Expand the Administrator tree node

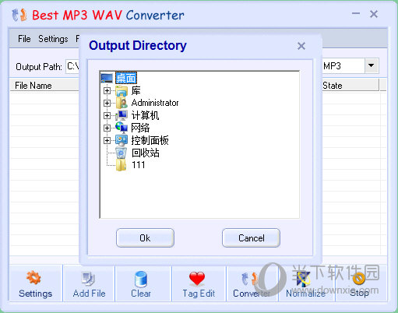(107, 103)
